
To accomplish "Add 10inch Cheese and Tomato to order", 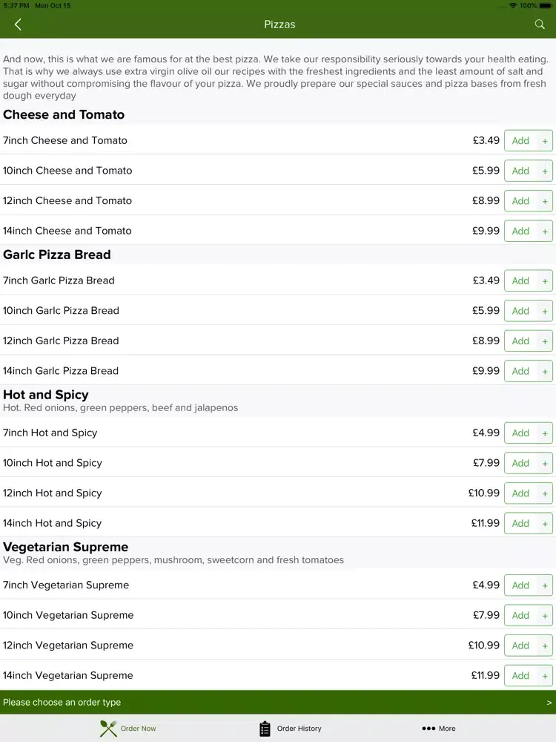I will pos(520,171).
